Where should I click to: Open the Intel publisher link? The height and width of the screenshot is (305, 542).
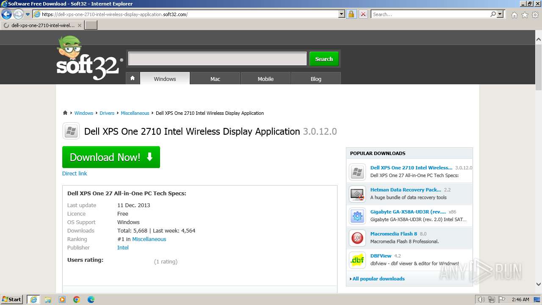(123, 247)
